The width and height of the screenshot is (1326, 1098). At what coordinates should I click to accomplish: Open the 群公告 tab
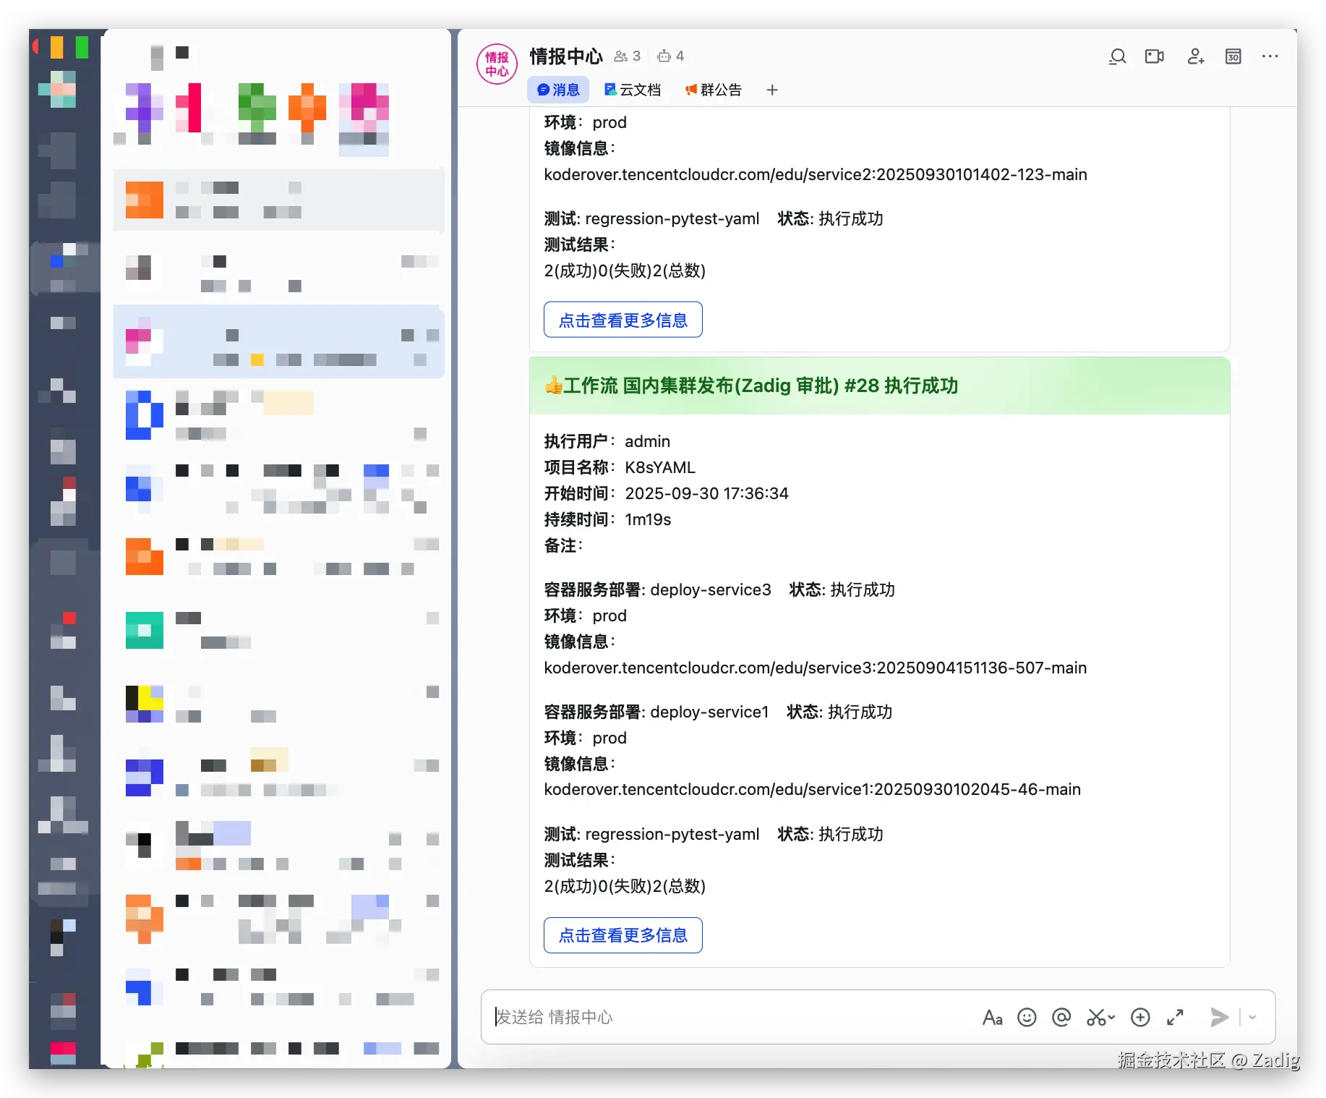(714, 90)
